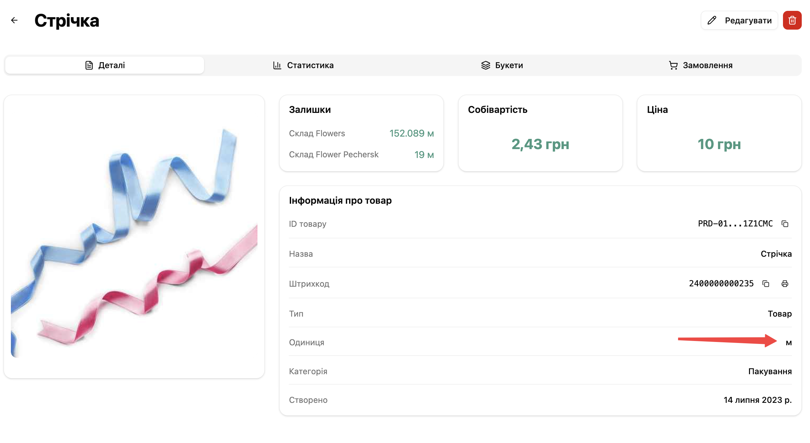Image resolution: width=810 pixels, height=443 pixels.
Task: Click the Штрихкод row label
Action: coord(309,284)
